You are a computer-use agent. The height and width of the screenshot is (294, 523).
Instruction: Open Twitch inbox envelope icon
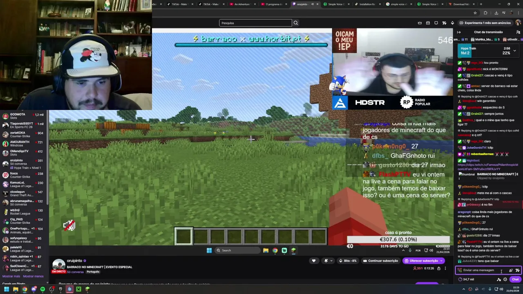click(428, 23)
